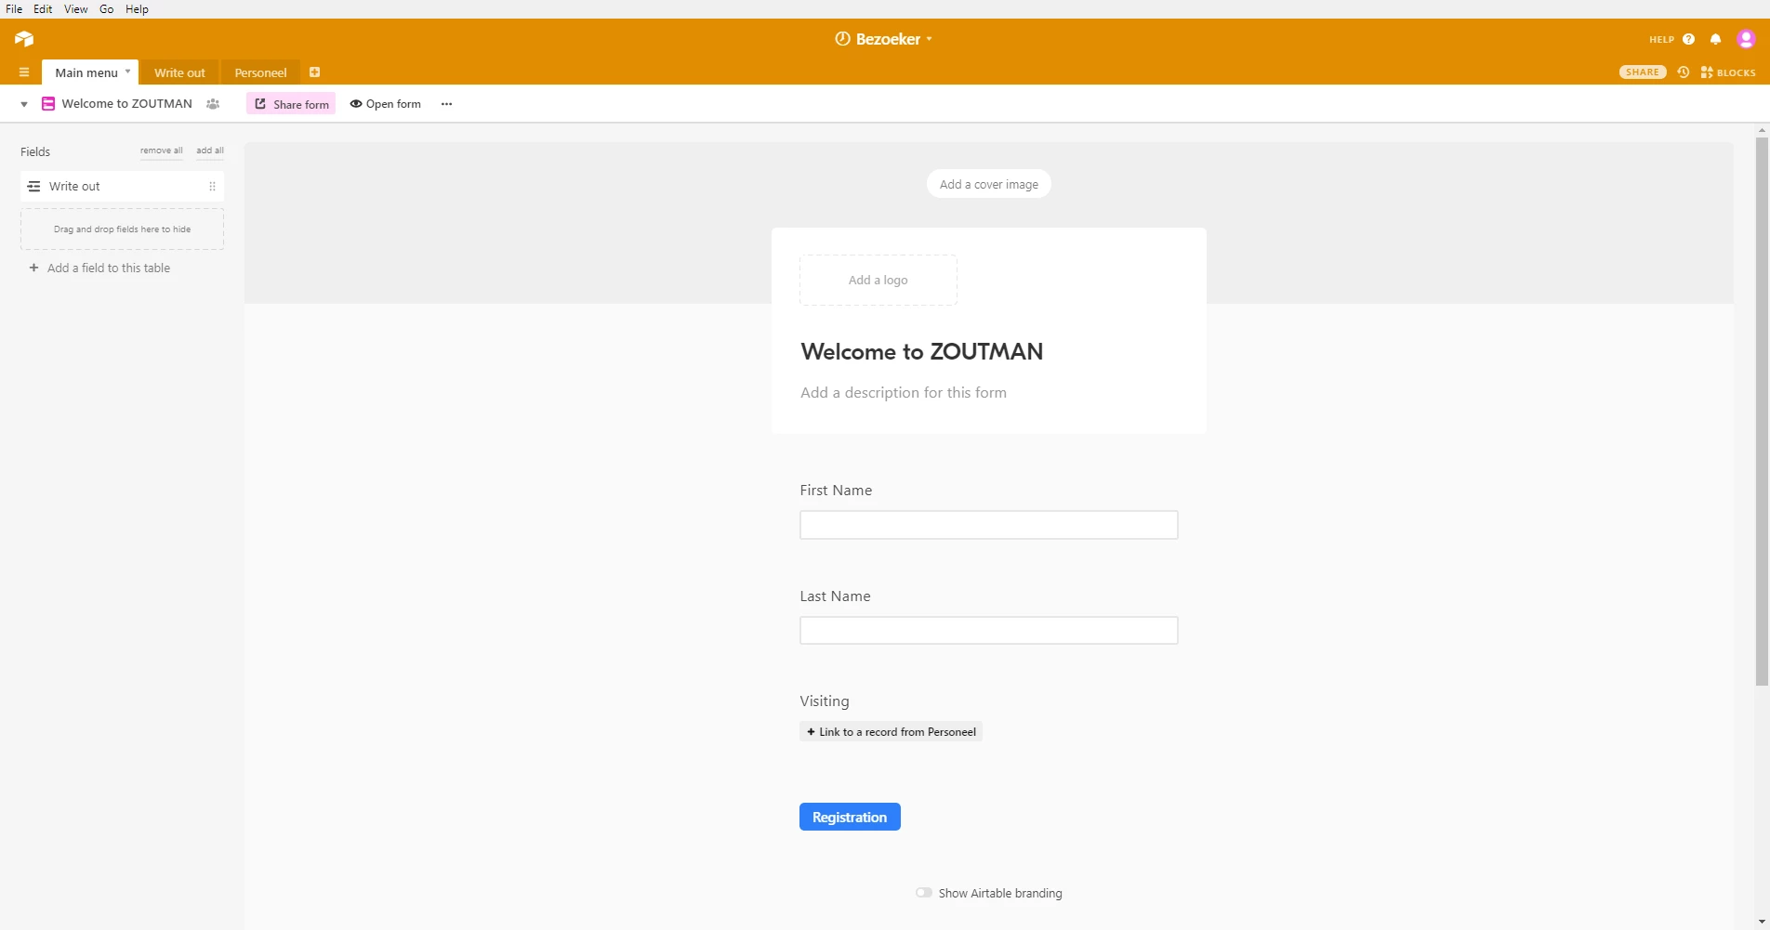Click the Welcome to ZOUTMAN form title

pyautogui.click(x=922, y=352)
